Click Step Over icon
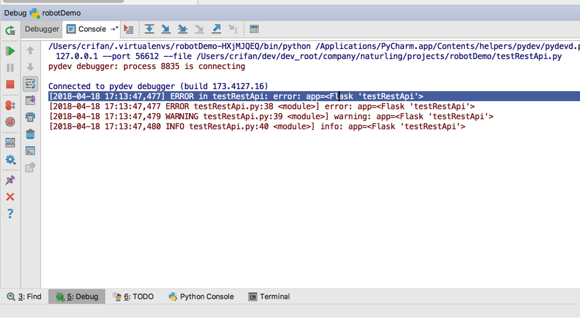 (149, 29)
